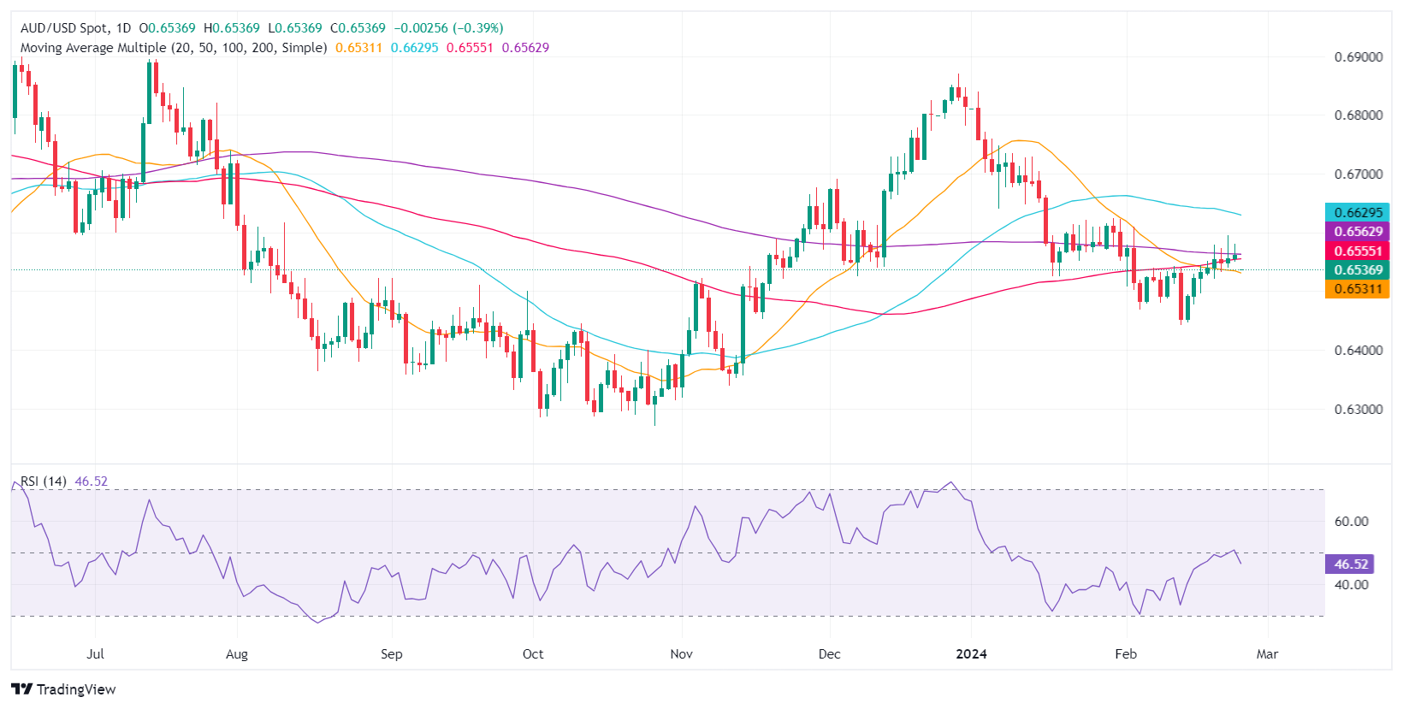Screen dimensions: 1403x709
Task: Click the Nov label on the time axis
Action: [681, 654]
